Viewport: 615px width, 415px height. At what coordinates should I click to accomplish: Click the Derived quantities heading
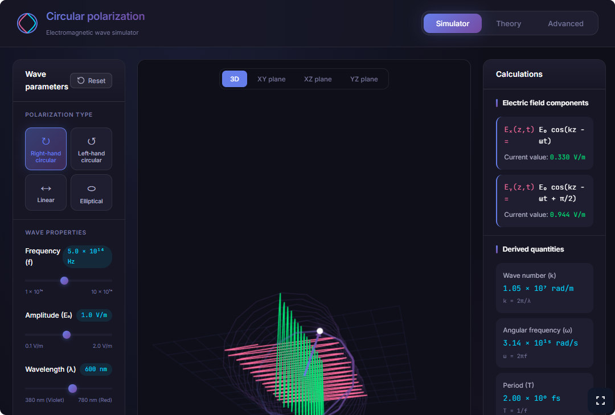coord(533,249)
